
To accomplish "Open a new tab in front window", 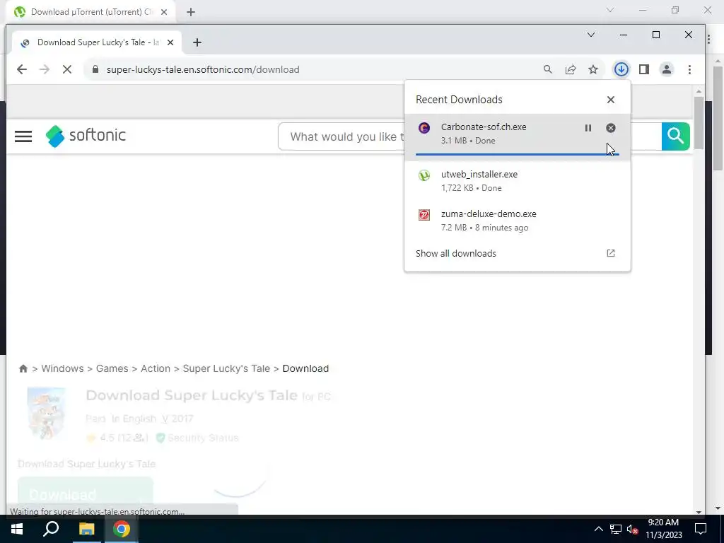I will coord(197,42).
